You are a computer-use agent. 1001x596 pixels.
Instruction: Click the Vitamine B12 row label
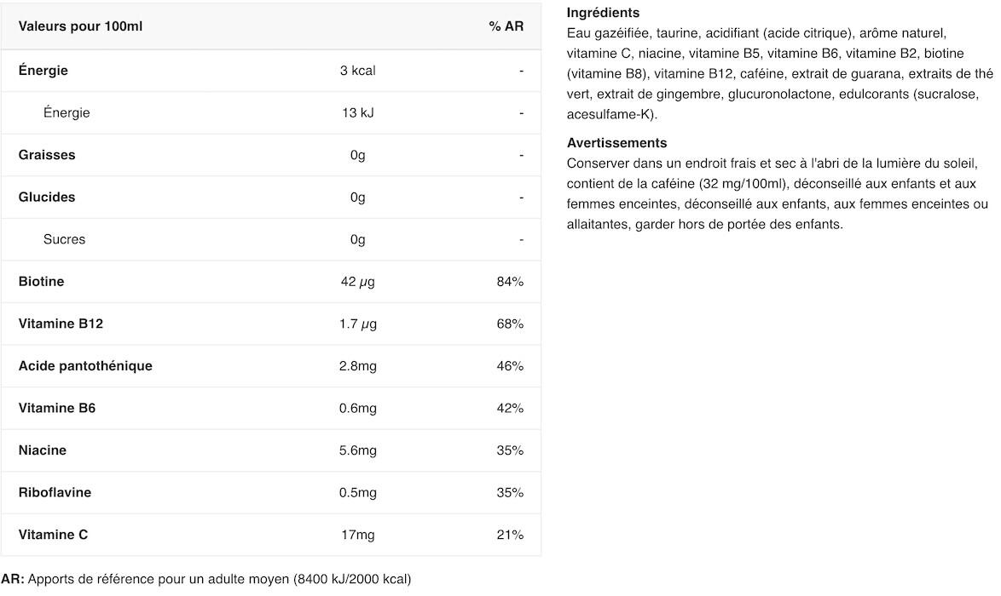tap(61, 324)
